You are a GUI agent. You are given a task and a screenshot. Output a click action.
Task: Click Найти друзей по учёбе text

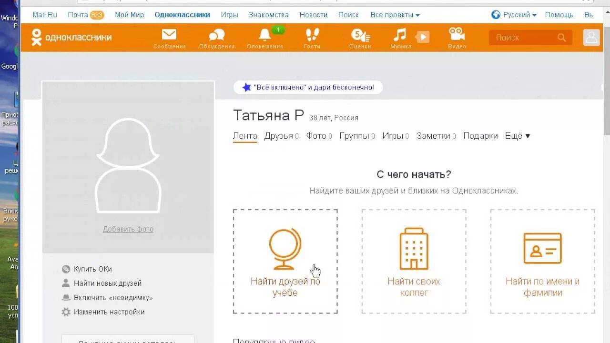click(x=285, y=287)
